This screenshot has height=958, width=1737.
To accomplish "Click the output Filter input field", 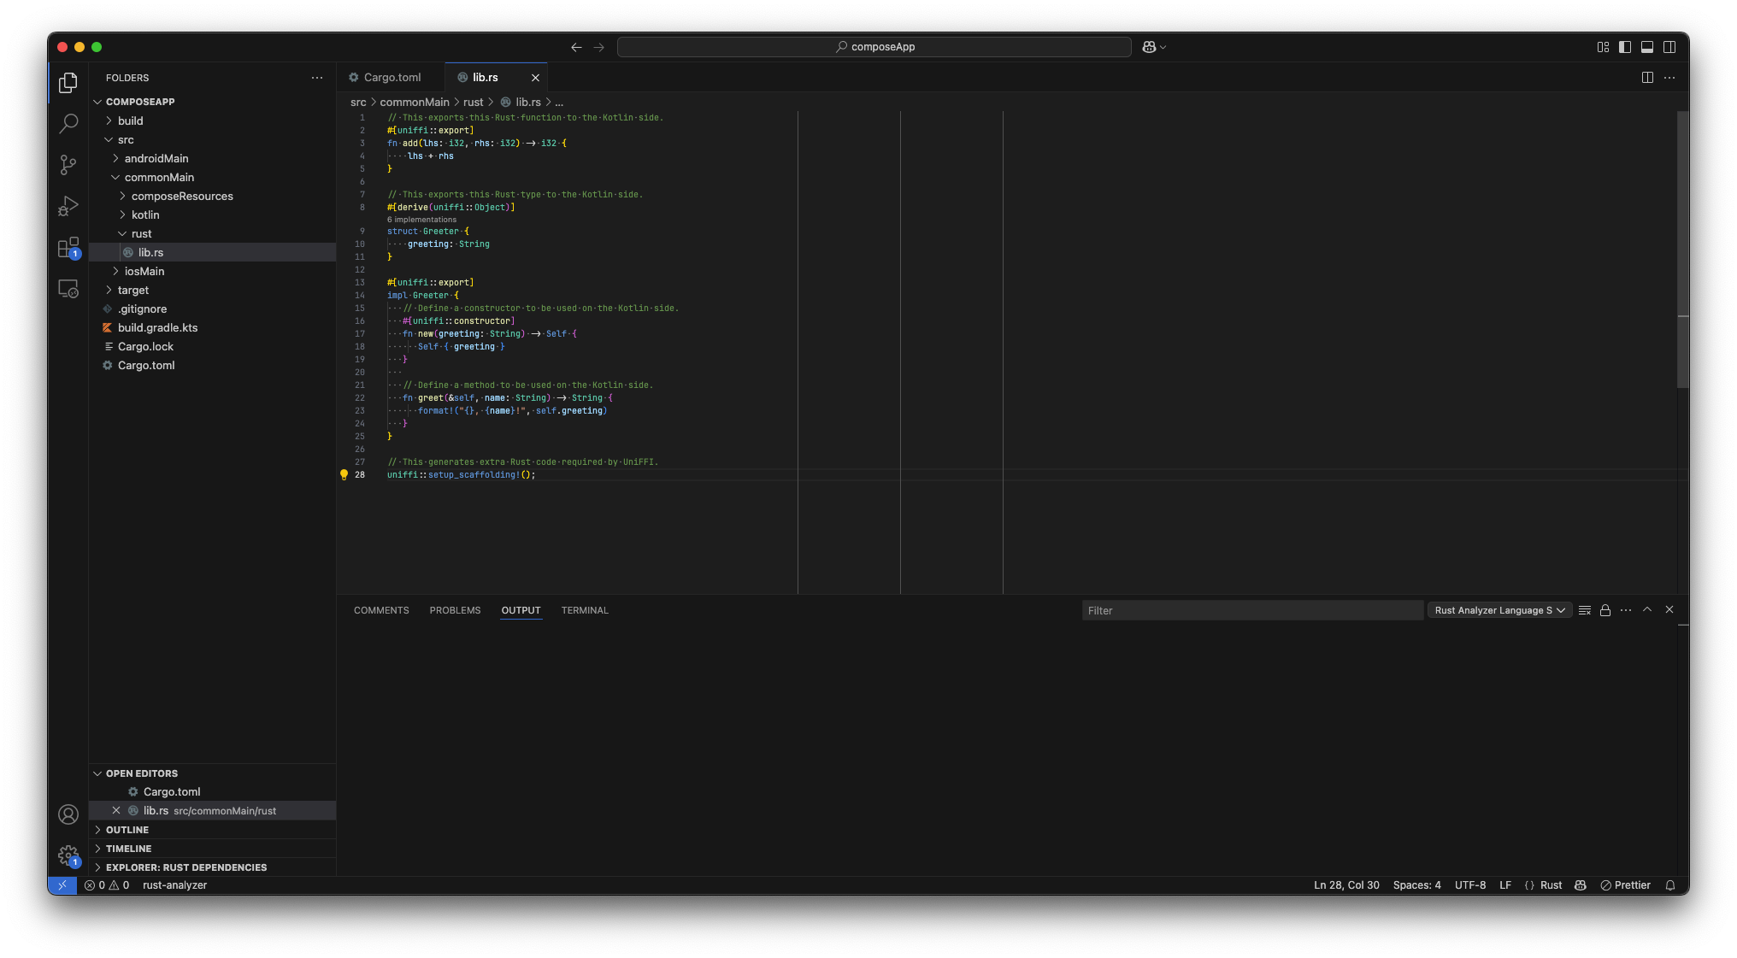I will [x=1252, y=610].
